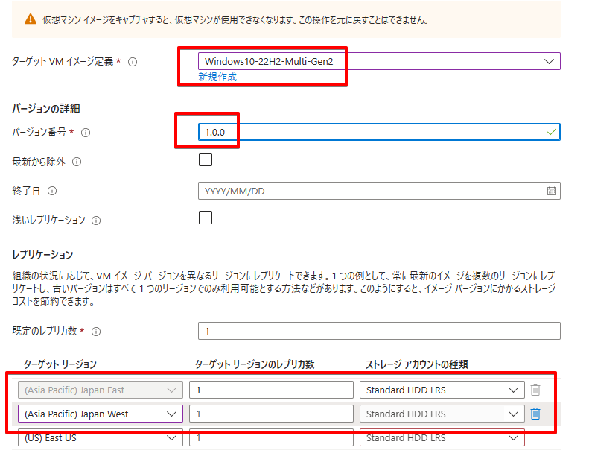The width and height of the screenshot is (589, 465).
Task: Click the 既定のレプリカ数 input field
Action: coord(380,331)
